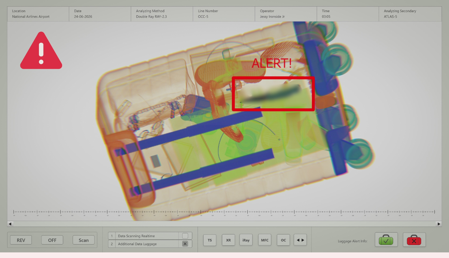Click the OFF button
The image size is (449, 258).
tap(52, 240)
